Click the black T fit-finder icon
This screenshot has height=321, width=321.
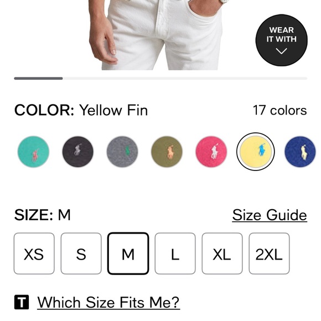click(22, 302)
